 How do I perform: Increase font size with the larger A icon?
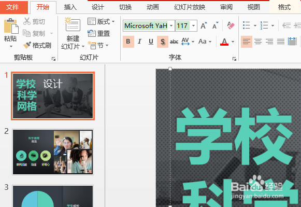coord(204,25)
